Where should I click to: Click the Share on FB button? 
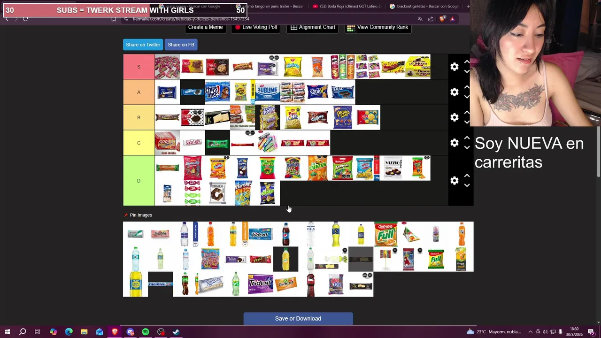[x=181, y=45]
